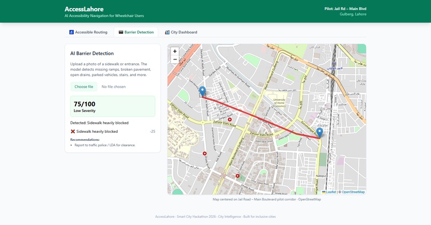Zoom out of the map with minus button
This screenshot has height=225, width=431.
tap(175, 59)
